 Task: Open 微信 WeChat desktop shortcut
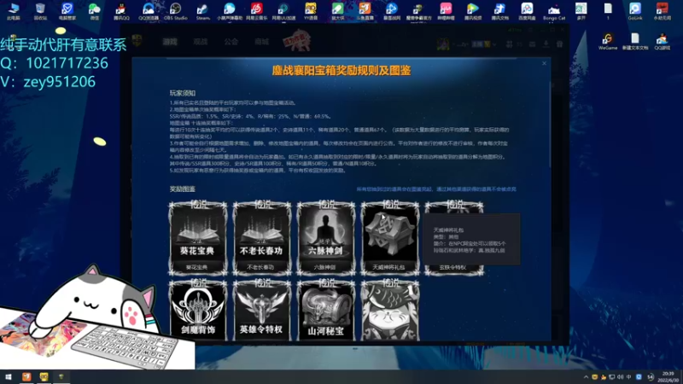pyautogui.click(x=94, y=11)
